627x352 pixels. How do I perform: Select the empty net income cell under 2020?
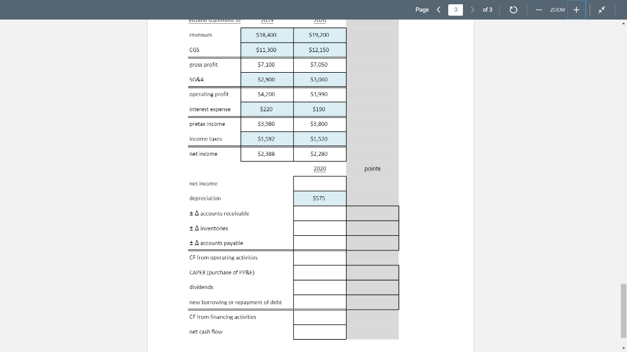320,183
